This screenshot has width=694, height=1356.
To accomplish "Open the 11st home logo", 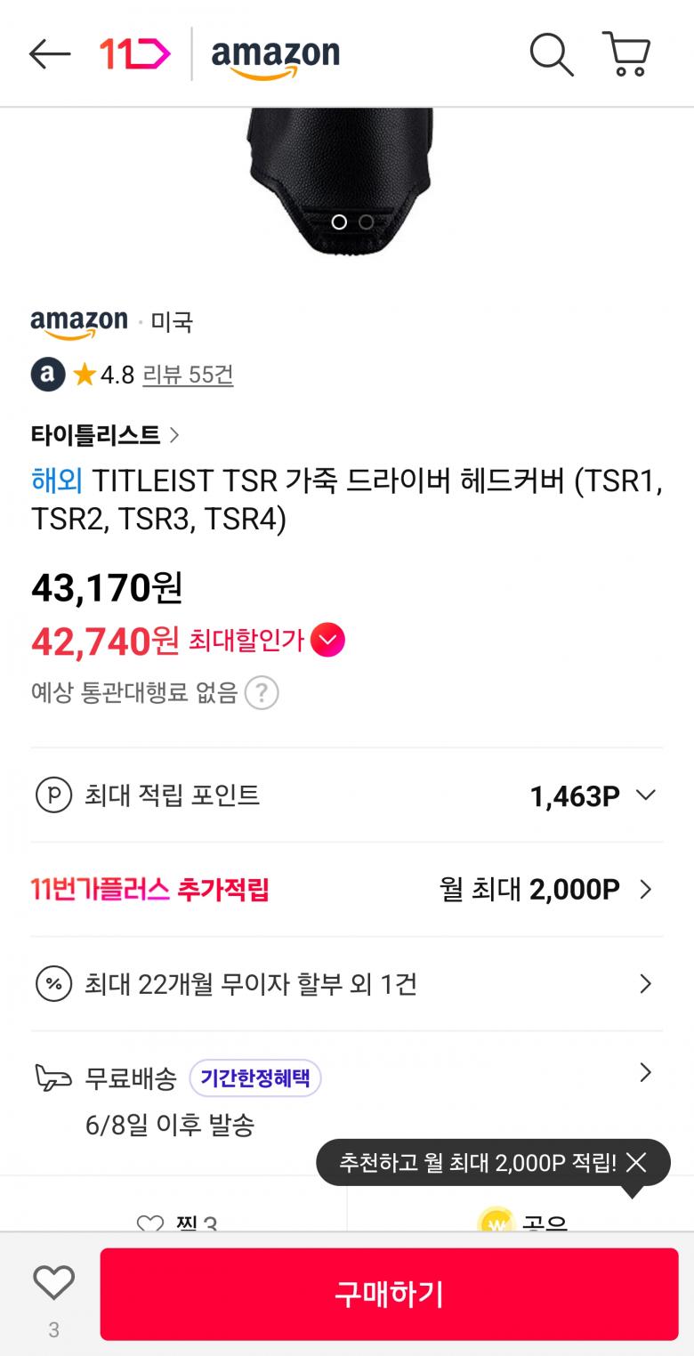I will 134,54.
